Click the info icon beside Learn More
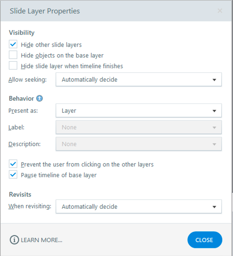The height and width of the screenshot is (256, 233). pyautogui.click(x=14, y=240)
